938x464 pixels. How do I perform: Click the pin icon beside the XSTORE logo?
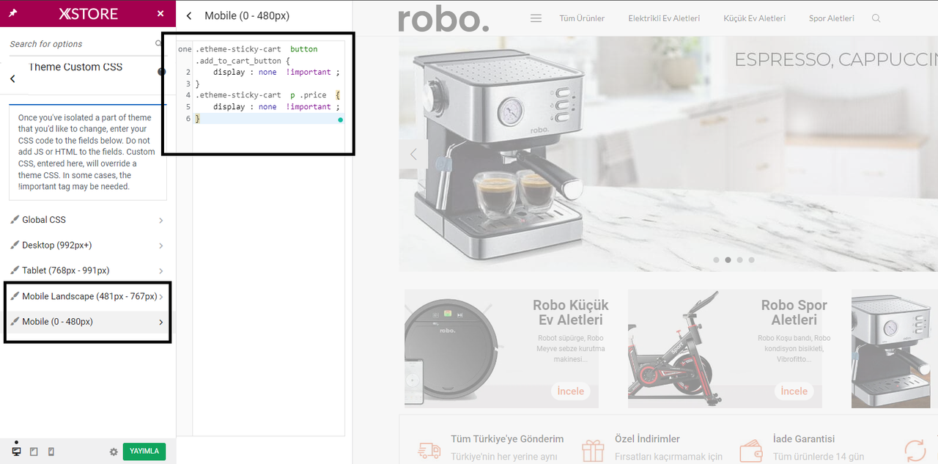click(x=13, y=13)
